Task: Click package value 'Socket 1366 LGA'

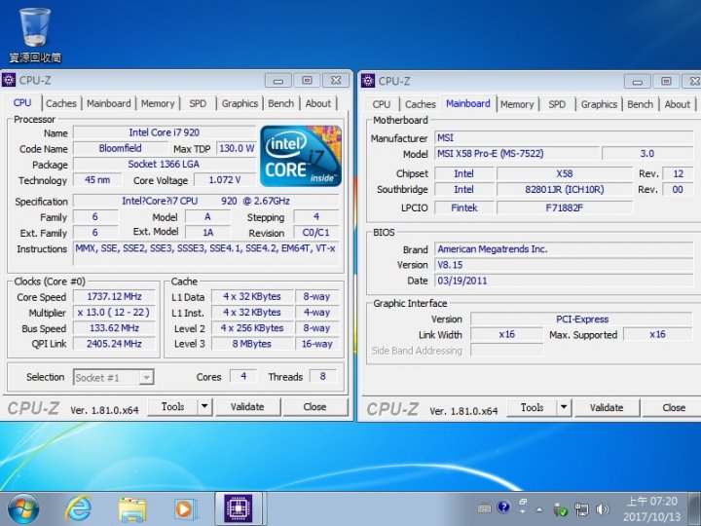Action: click(164, 165)
